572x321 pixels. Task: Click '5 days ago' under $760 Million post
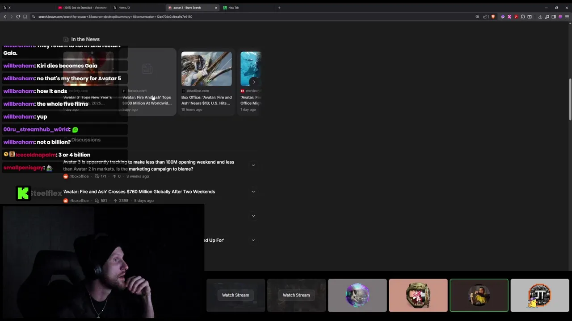coord(144,201)
